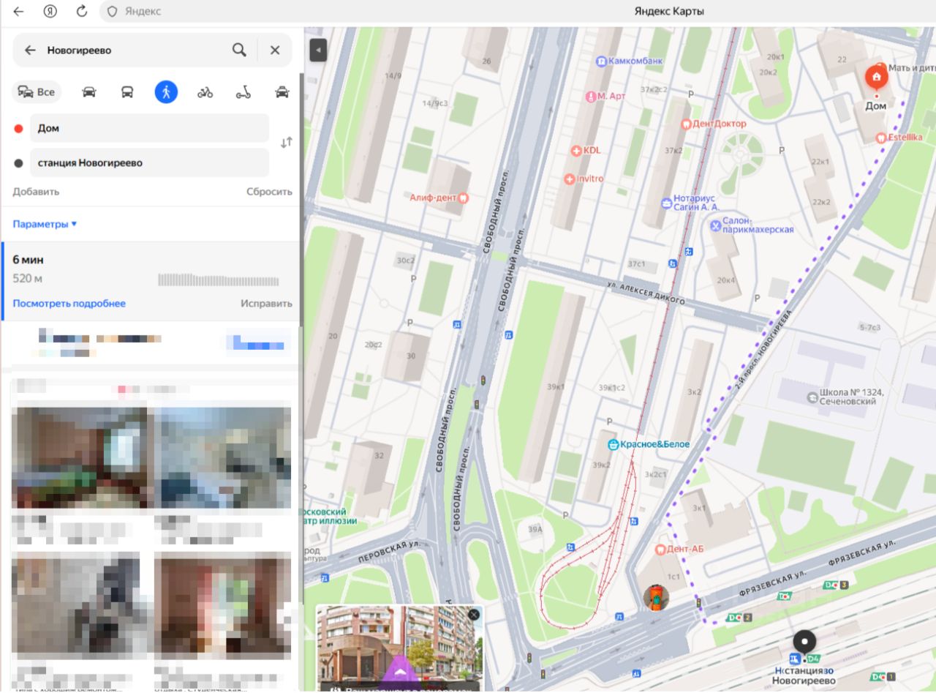This screenshot has width=936, height=693.
Task: Switch to the public transport bus tab
Action: 127,91
